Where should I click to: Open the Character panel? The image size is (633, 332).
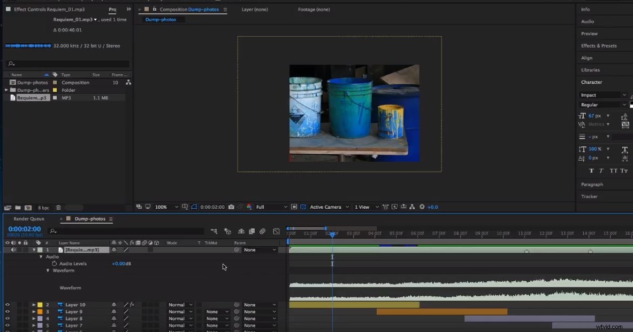pos(591,82)
